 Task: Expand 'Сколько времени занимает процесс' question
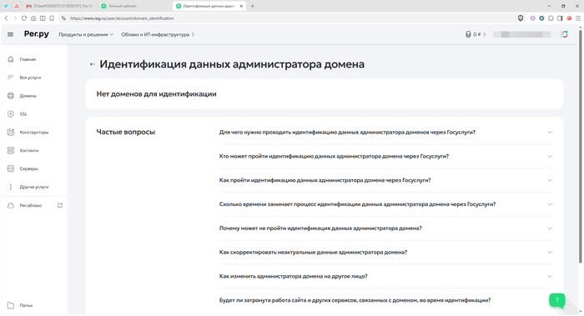tap(385, 204)
